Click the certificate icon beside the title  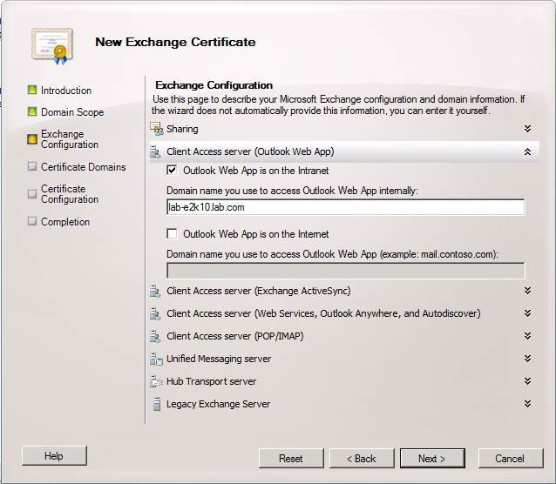click(x=52, y=46)
